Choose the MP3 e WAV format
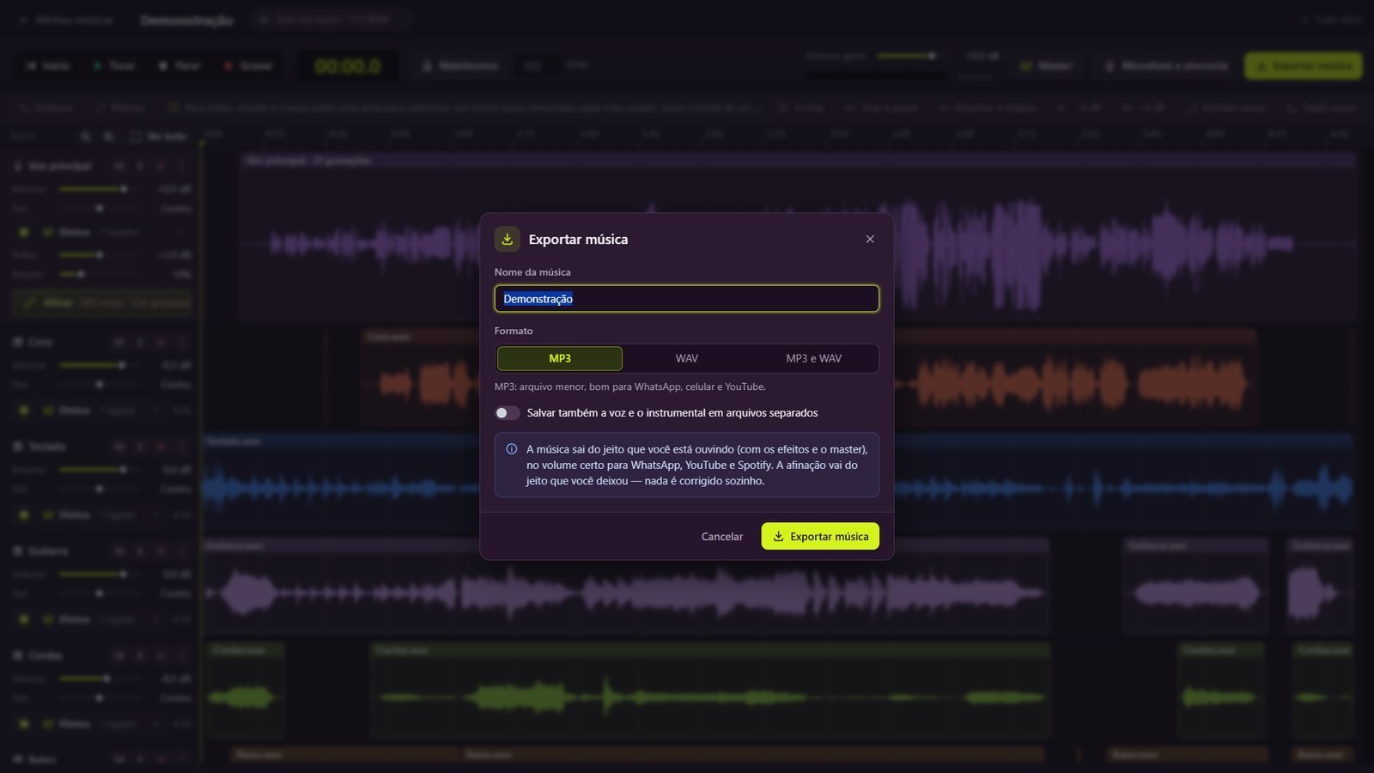The height and width of the screenshot is (773, 1374). [813, 358]
